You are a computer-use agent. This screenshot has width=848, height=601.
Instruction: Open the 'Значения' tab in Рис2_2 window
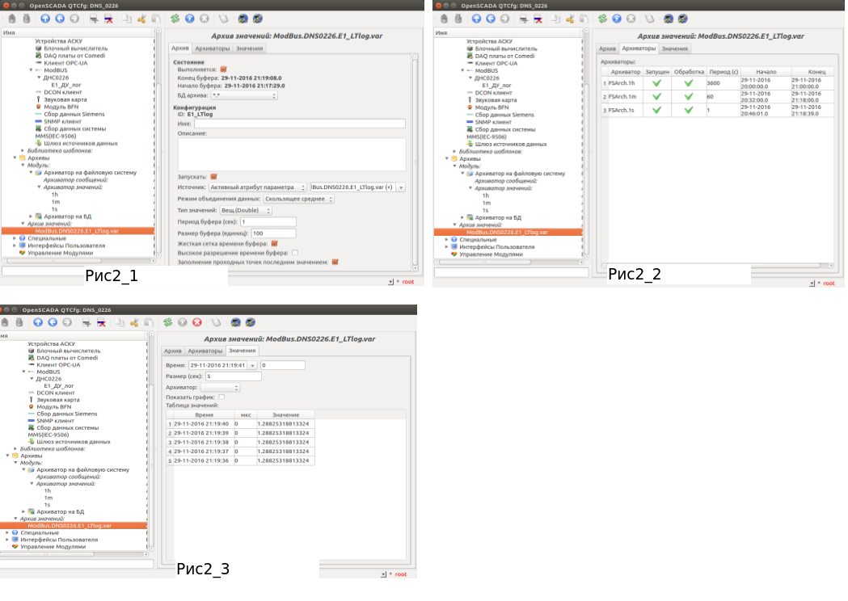(674, 49)
